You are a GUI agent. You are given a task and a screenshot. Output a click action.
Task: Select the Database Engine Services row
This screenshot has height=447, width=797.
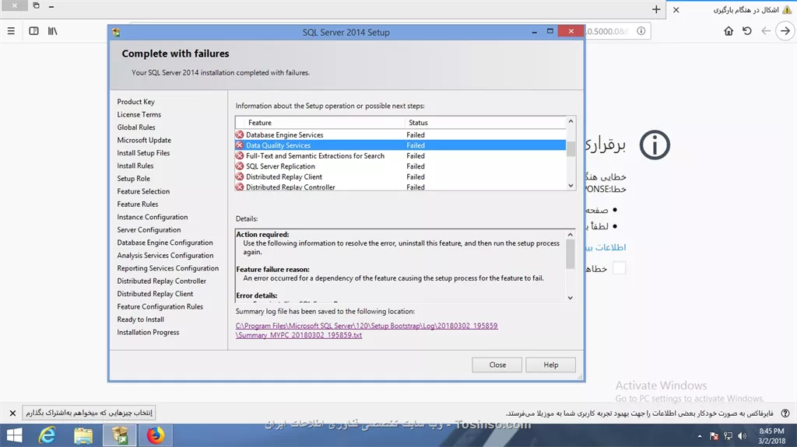(400, 134)
